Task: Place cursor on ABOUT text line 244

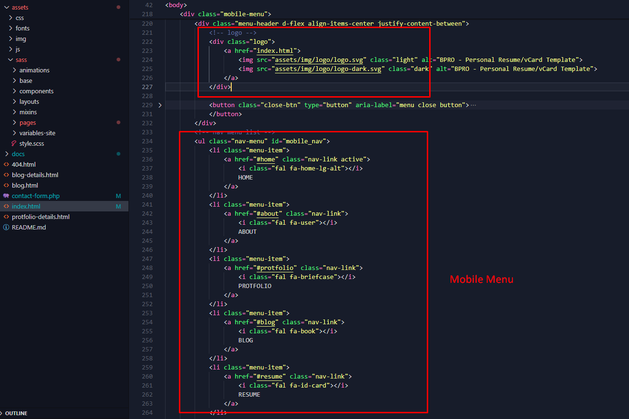Action: click(x=247, y=231)
